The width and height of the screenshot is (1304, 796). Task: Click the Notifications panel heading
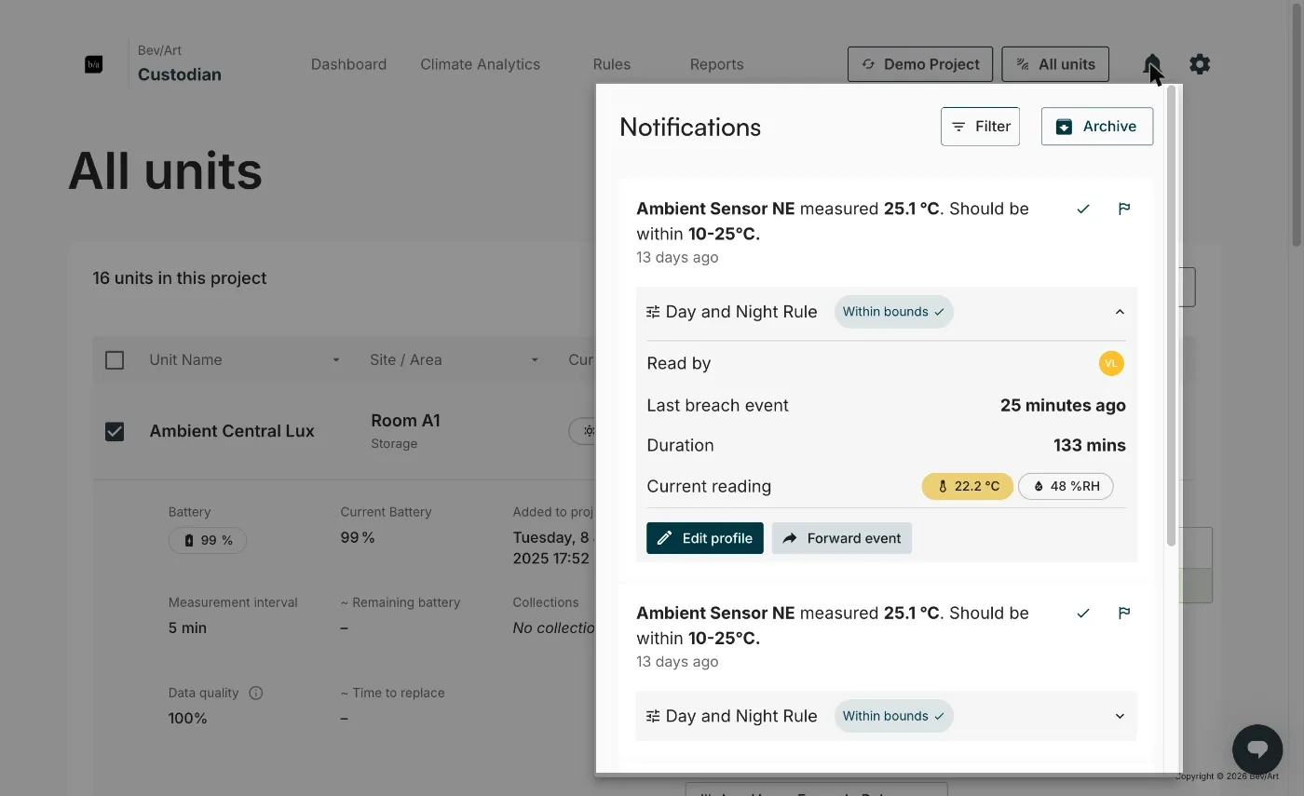pyautogui.click(x=690, y=127)
